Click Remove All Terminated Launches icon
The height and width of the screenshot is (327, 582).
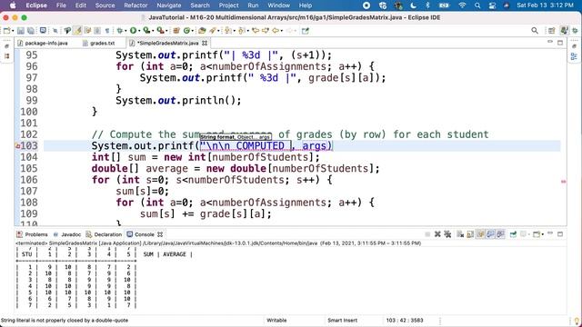click(447, 234)
